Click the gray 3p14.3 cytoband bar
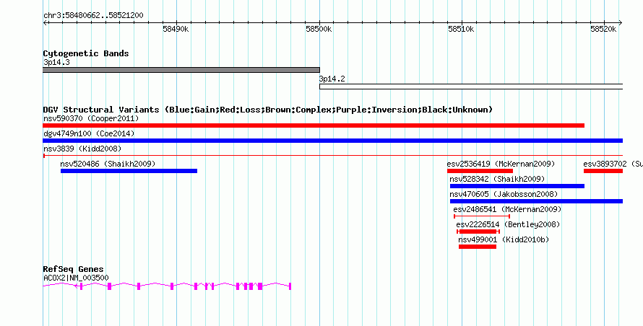This screenshot has height=326, width=643. [181, 70]
